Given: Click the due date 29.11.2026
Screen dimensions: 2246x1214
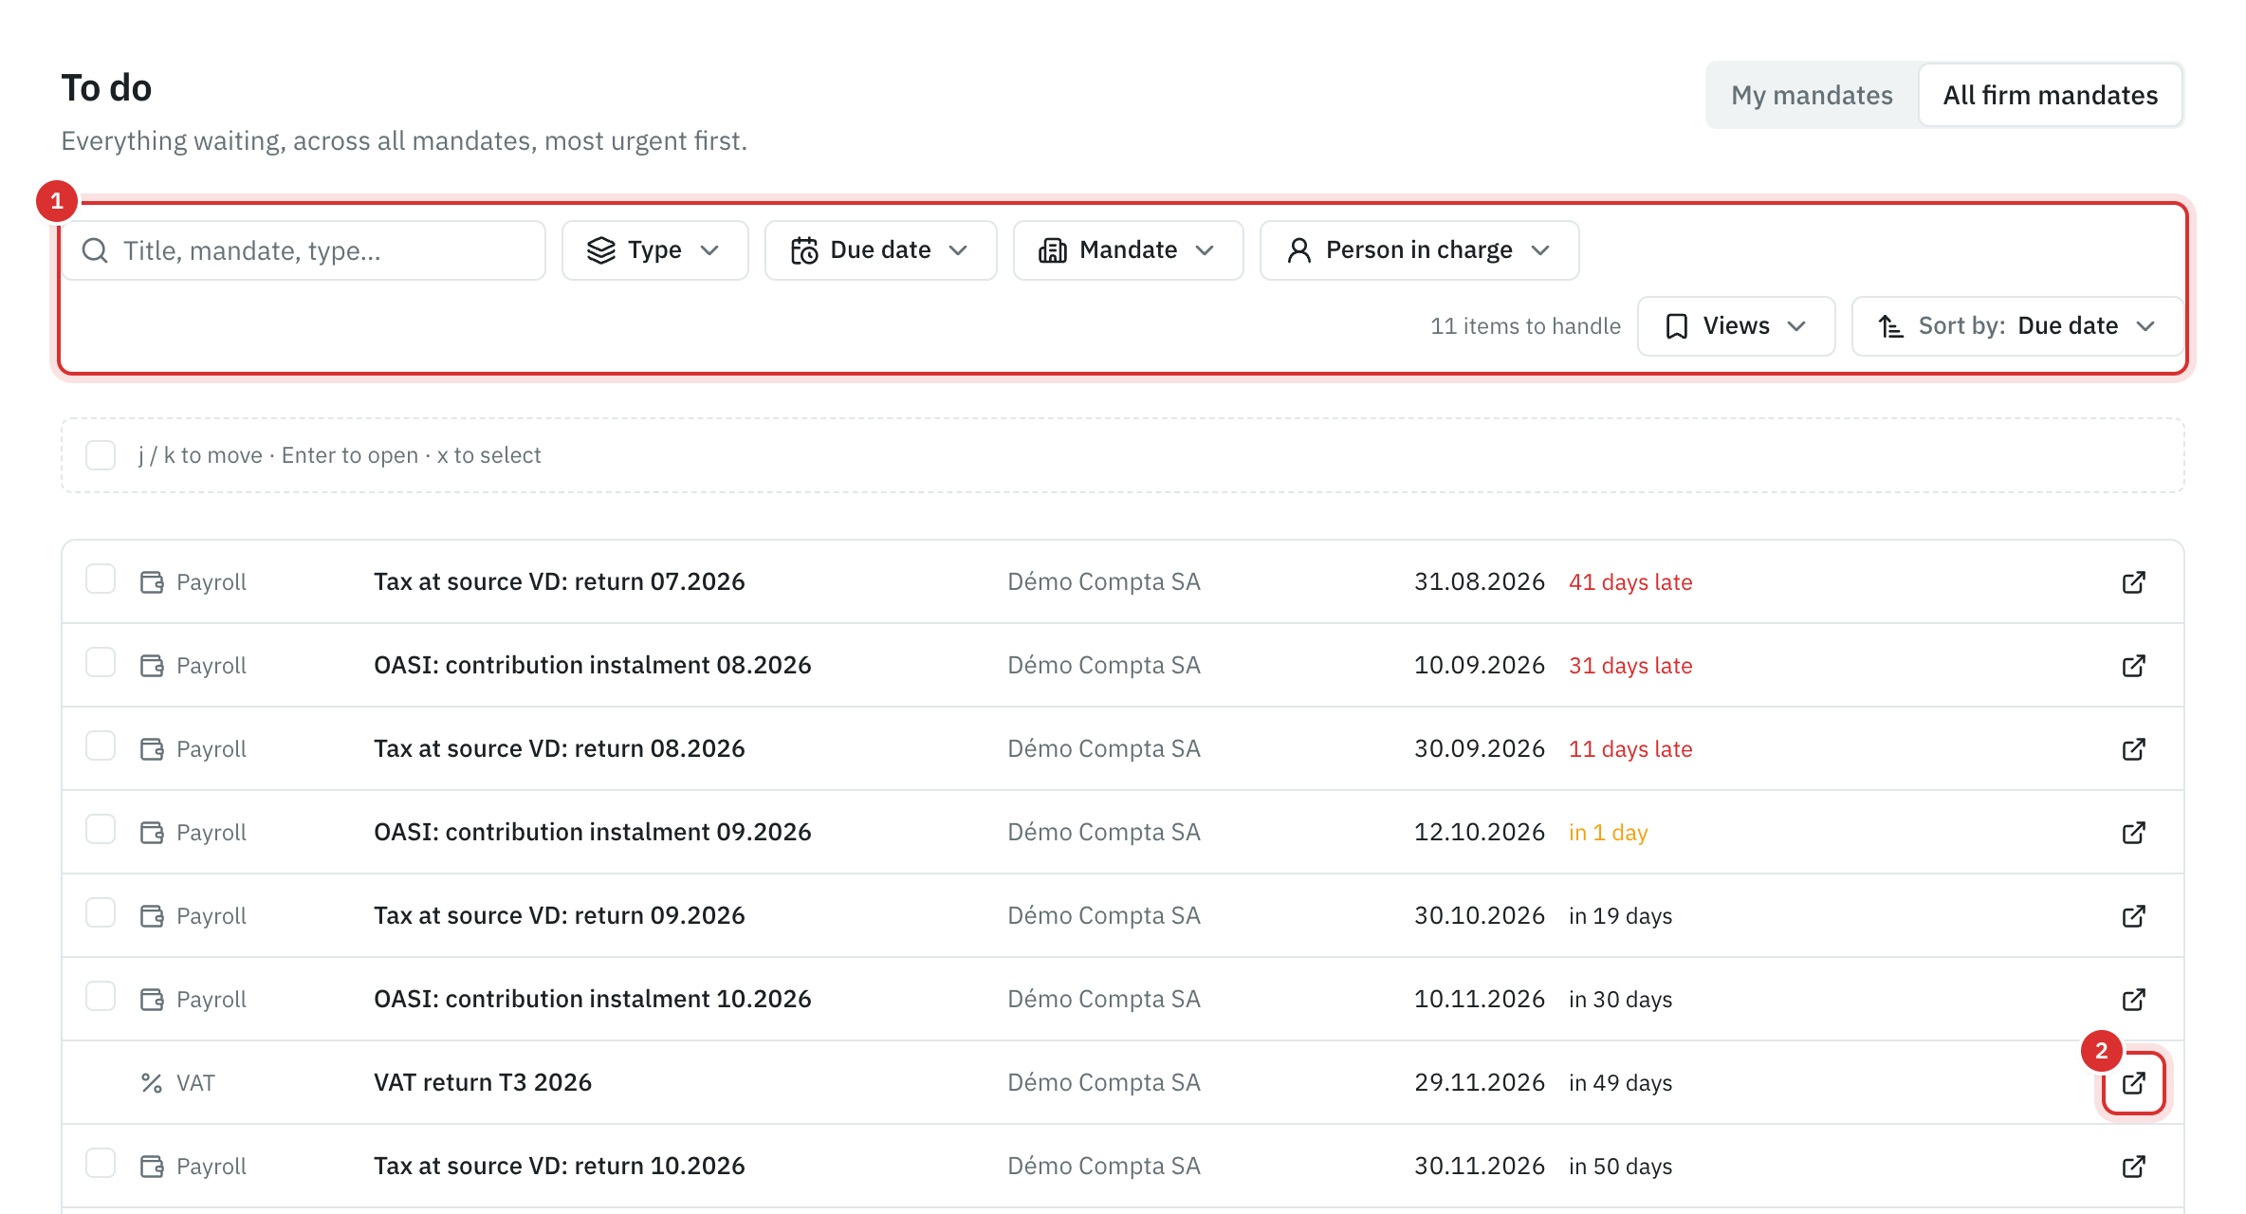Looking at the screenshot, I should pyautogui.click(x=1480, y=1083).
